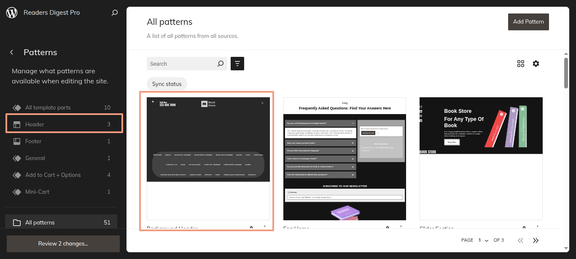Click the patterns Search input field
The width and height of the screenshot is (576, 259).
pyautogui.click(x=181, y=64)
